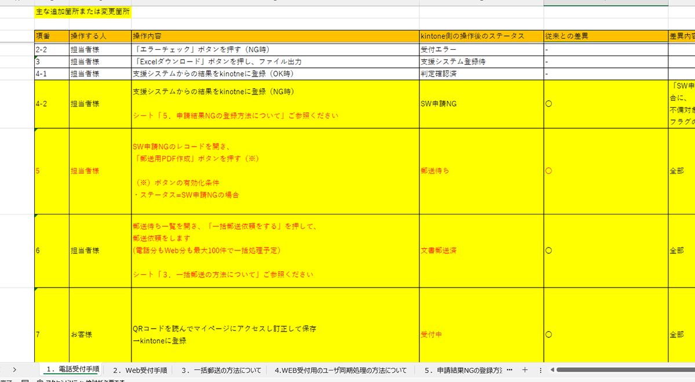The width and height of the screenshot is (695, 382).
Task: Select 担当者様 in row 2-2
Action: pyautogui.click(x=100, y=49)
